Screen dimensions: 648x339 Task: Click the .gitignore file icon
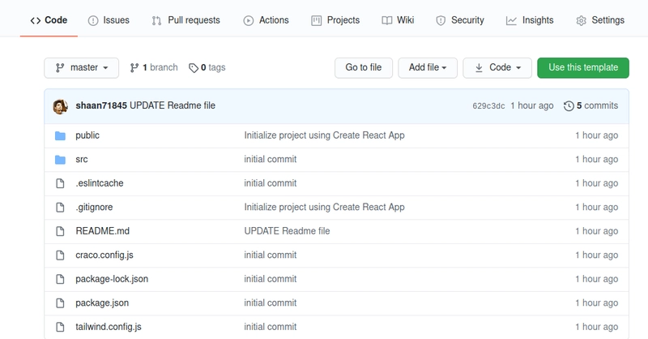(60, 208)
